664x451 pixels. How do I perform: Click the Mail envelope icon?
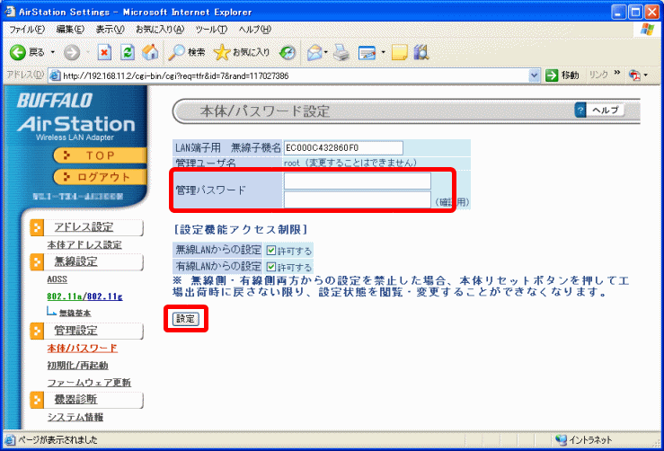point(314,52)
